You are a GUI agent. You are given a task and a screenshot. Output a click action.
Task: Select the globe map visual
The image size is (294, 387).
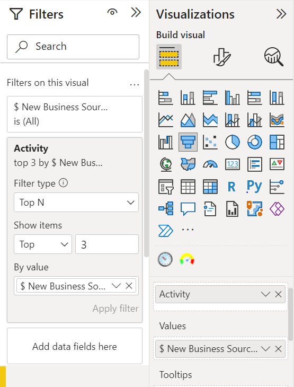165,164
